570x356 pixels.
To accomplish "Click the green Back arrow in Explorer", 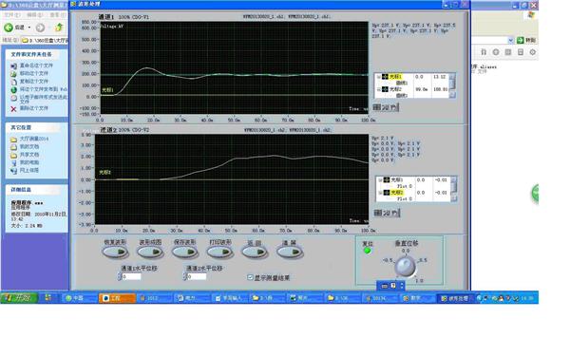I will pos(9,28).
